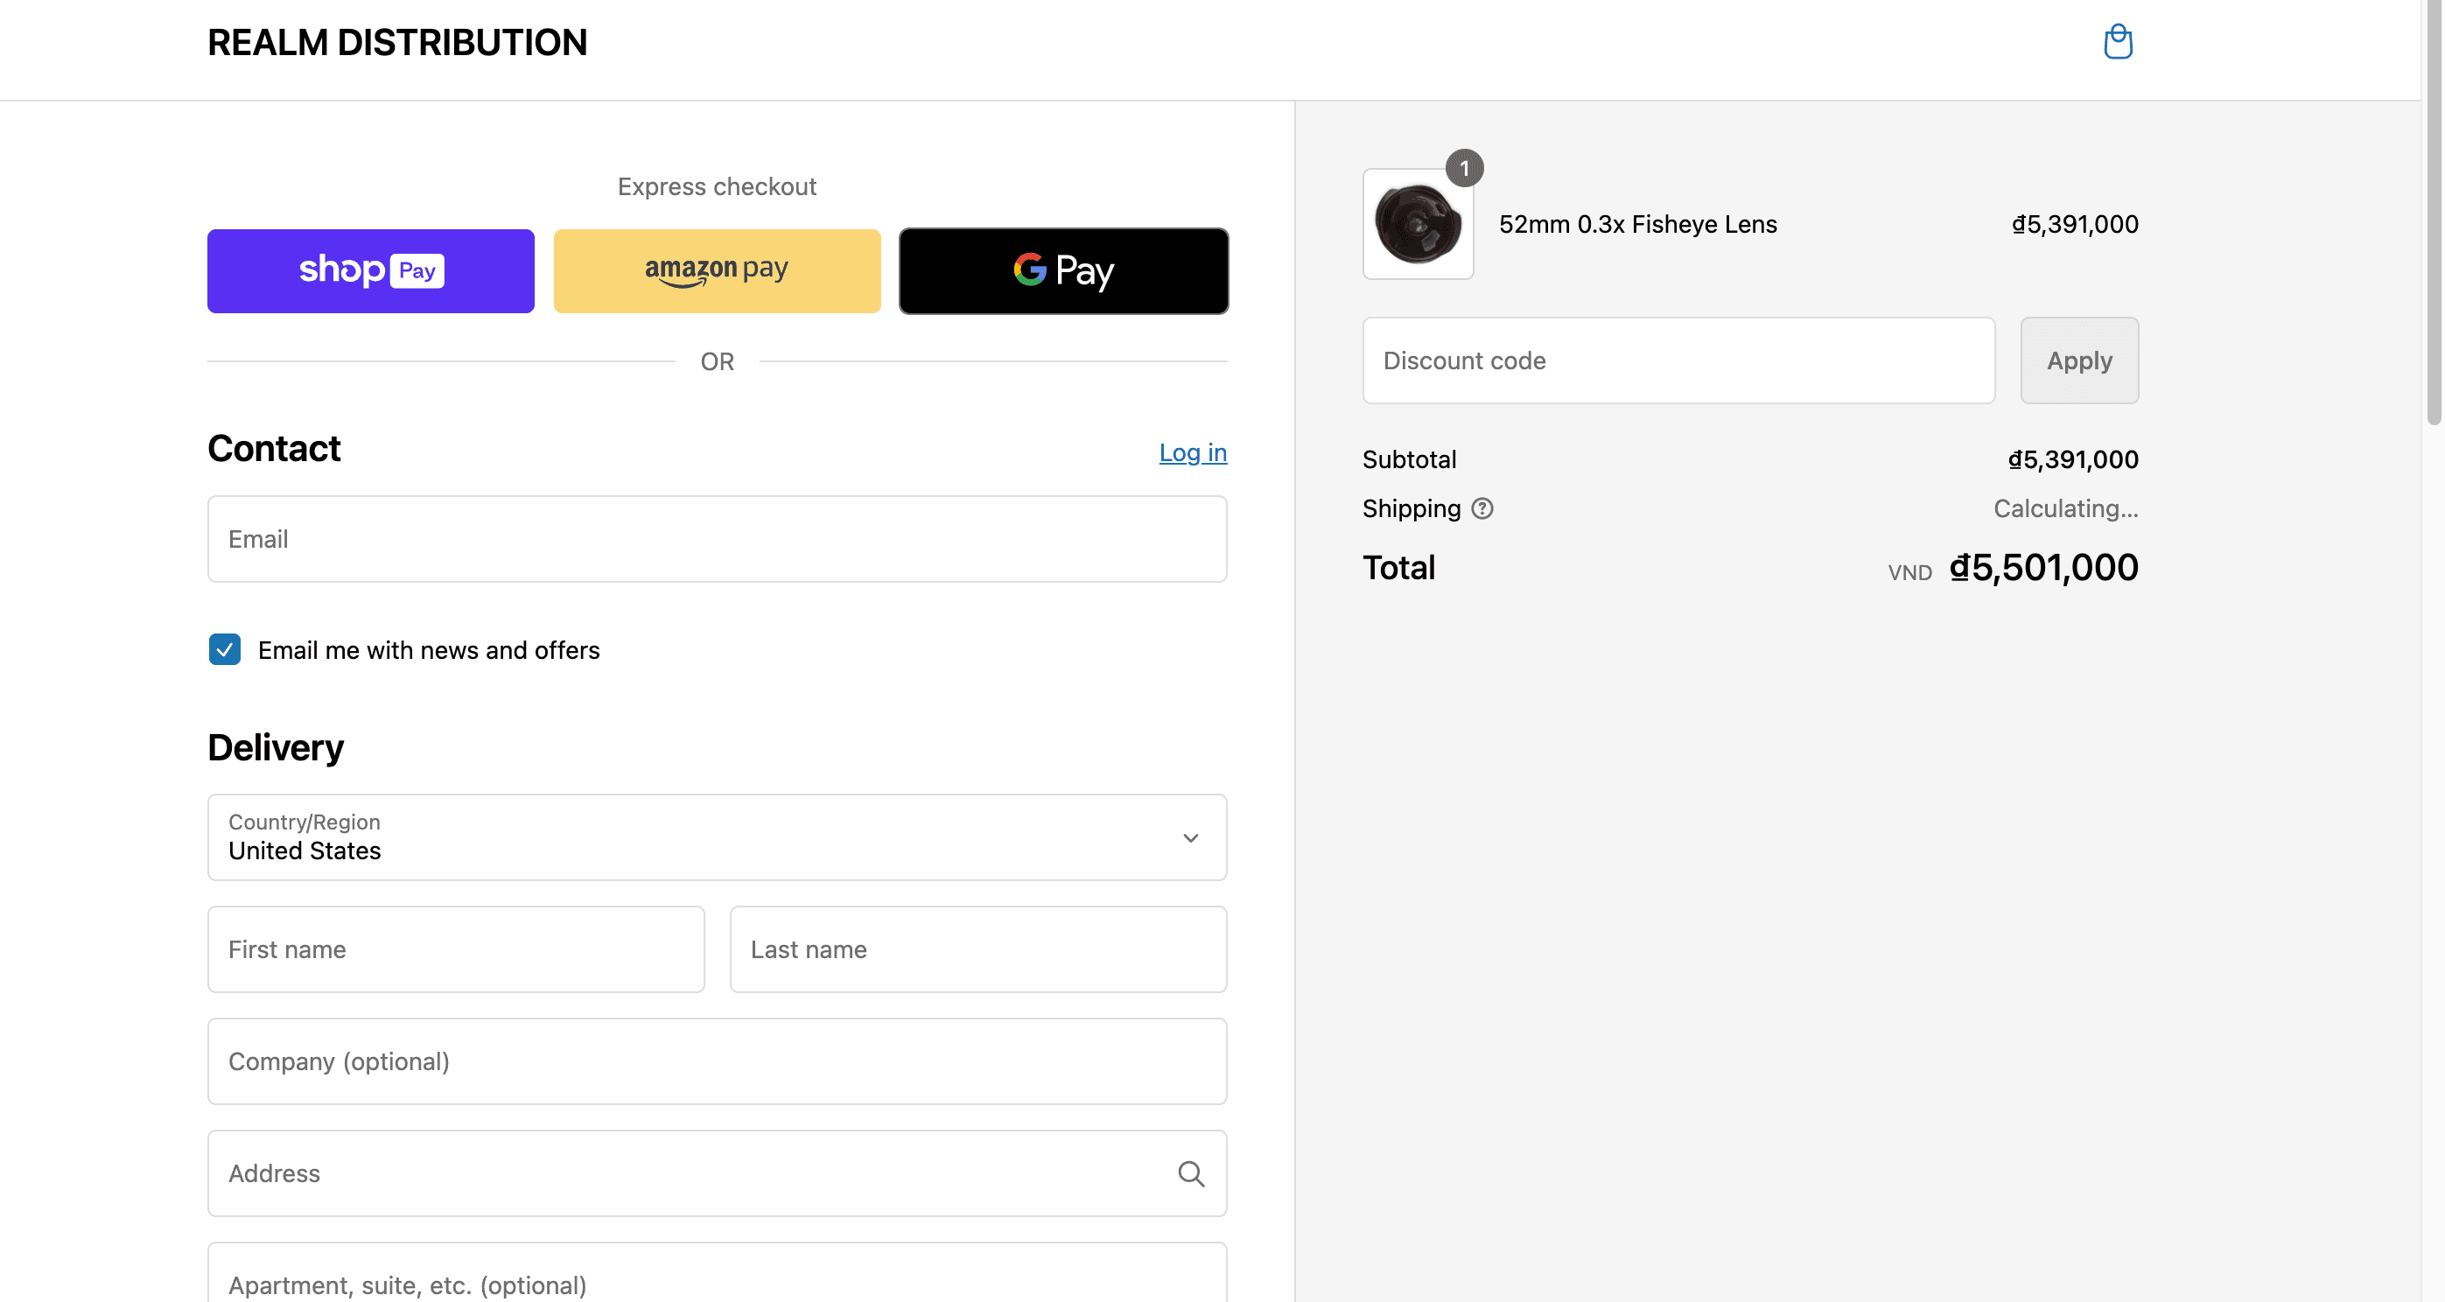
Task: Open the shopping bag cart icon
Action: tap(2118, 42)
